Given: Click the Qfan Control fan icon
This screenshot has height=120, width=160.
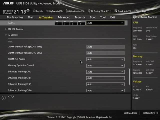Looking at the screenshot, I should 67,11.
